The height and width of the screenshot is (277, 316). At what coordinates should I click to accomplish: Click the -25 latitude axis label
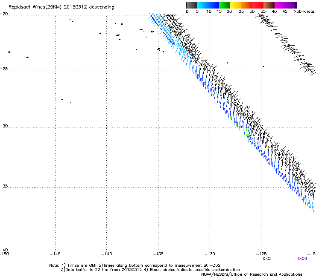(x=4, y=69)
